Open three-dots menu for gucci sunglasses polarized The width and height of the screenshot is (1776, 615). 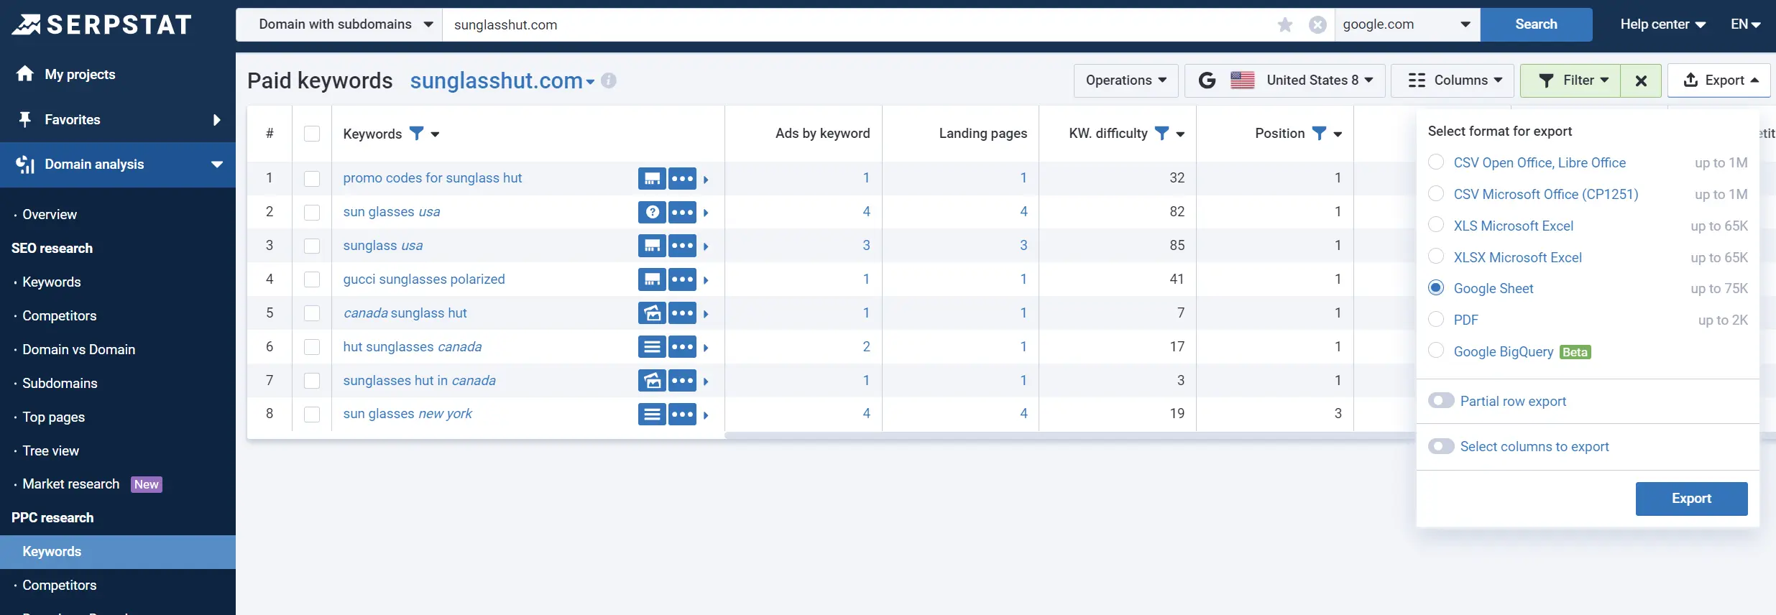682,279
